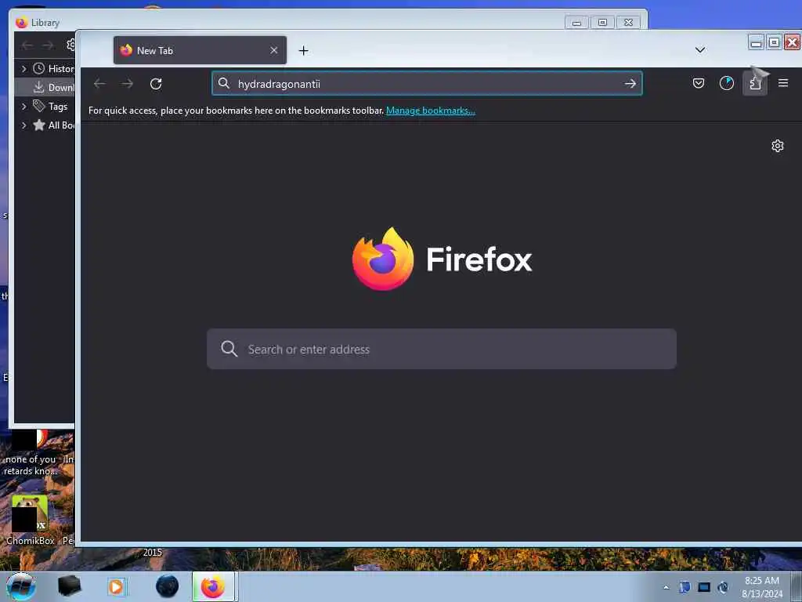This screenshot has height=602, width=802.
Task: Click the power plug tray icon
Action: click(x=723, y=587)
